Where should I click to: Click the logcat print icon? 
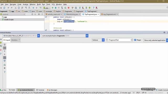pyautogui.click(x=5, y=61)
